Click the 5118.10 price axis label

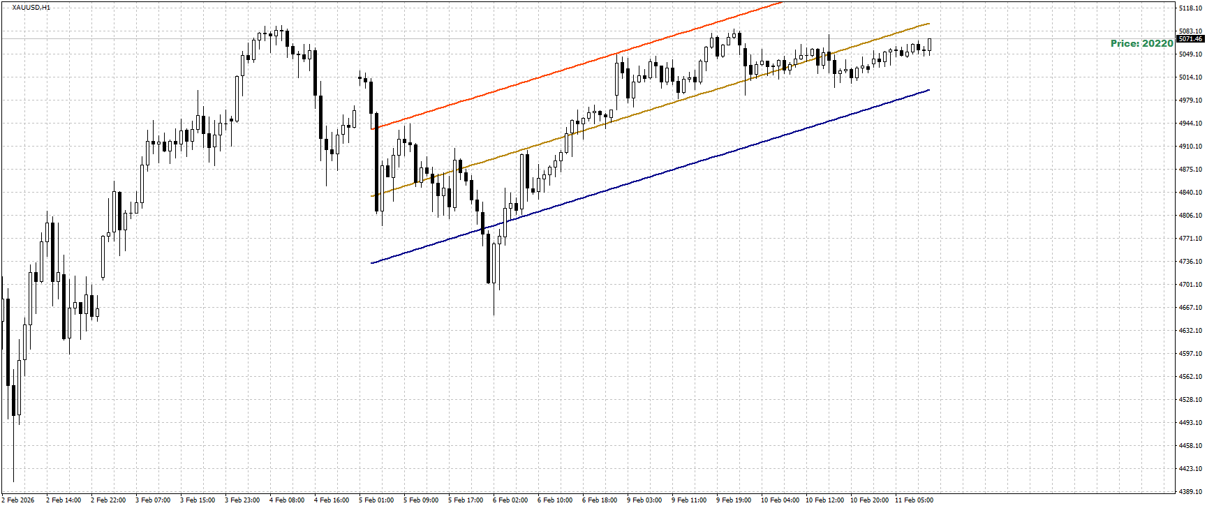point(1190,8)
